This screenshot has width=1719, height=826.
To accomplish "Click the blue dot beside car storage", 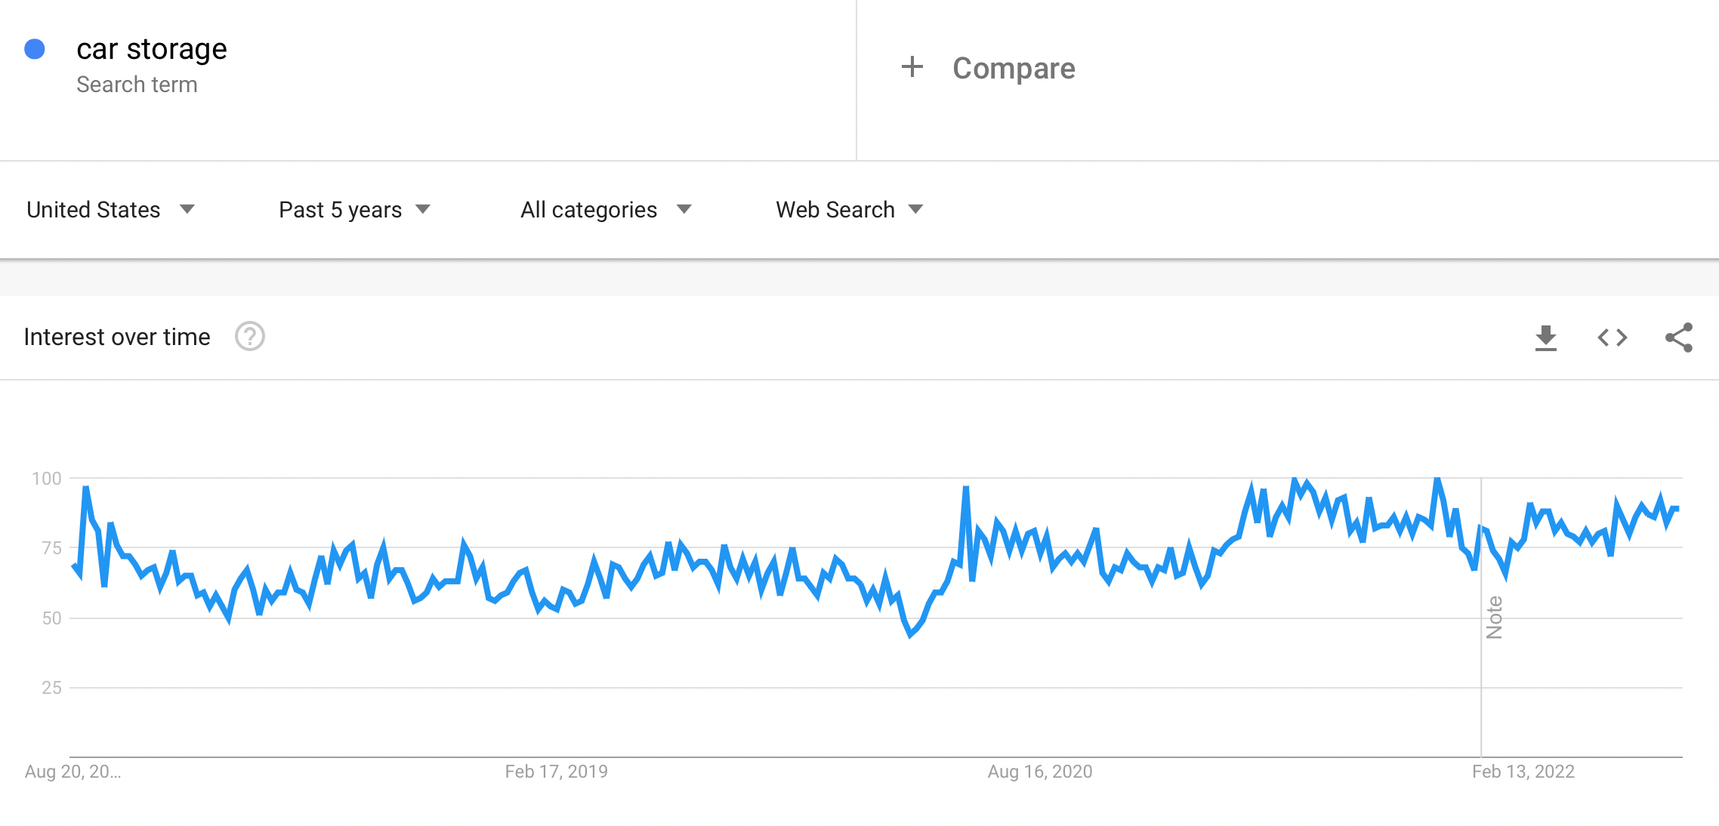I will pyautogui.click(x=35, y=49).
